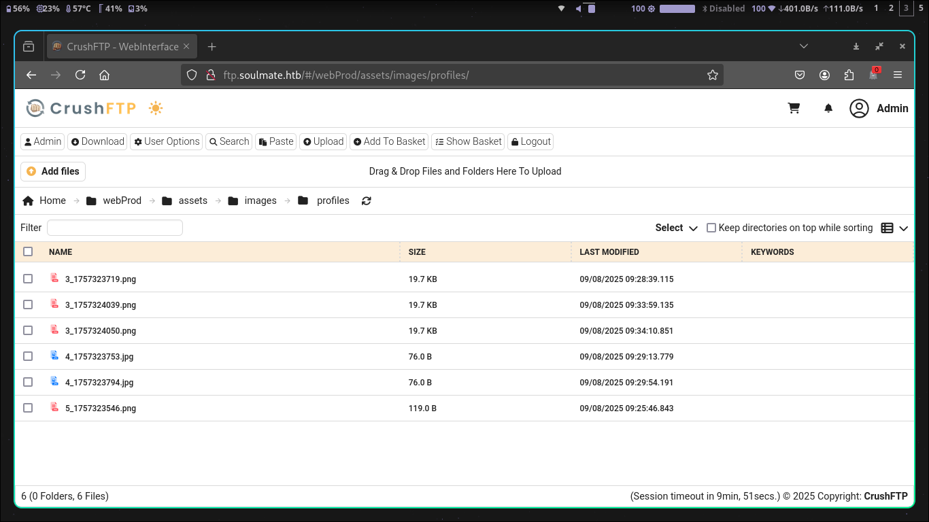This screenshot has height=522, width=929.
Task: Adjust the volume slider in top bar
Action: pos(591,9)
